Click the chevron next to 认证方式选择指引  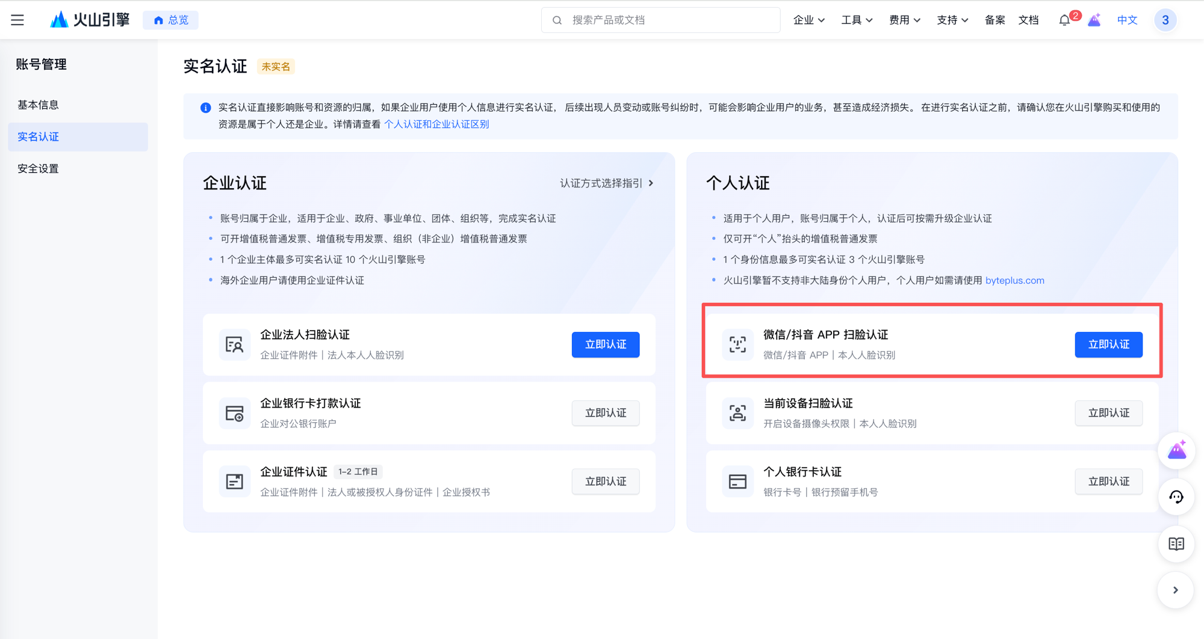click(x=651, y=183)
